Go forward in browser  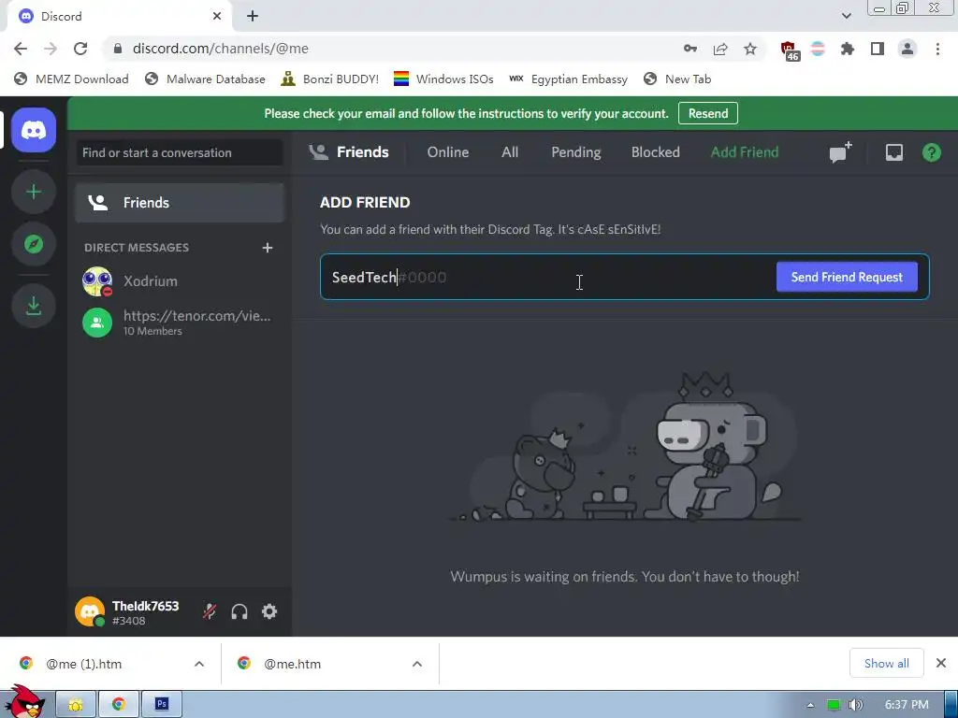[x=51, y=49]
